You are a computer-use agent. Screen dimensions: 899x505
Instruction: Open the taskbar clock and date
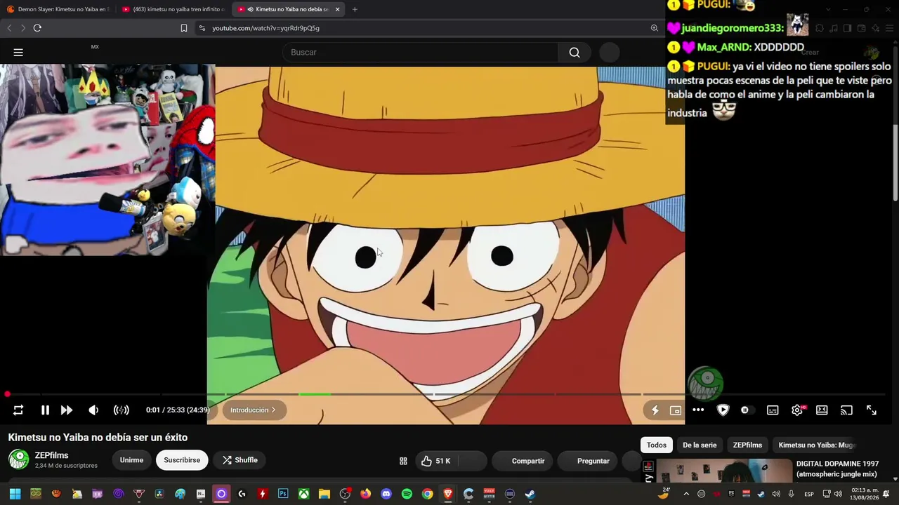(x=865, y=494)
